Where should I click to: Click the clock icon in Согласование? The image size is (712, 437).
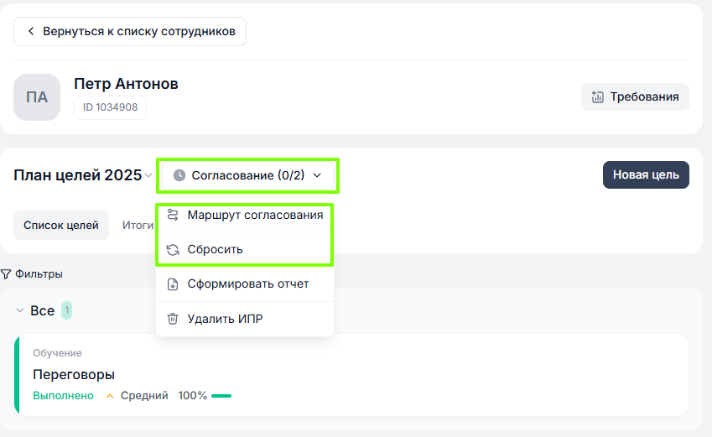(179, 175)
